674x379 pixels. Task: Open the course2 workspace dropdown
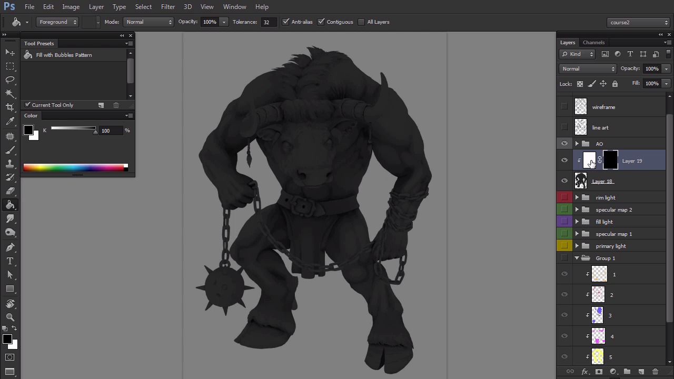638,22
